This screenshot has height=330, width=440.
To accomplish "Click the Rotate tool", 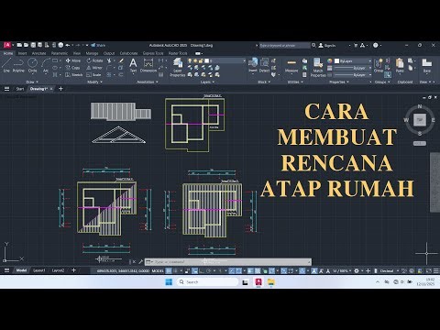I will point(94,60).
